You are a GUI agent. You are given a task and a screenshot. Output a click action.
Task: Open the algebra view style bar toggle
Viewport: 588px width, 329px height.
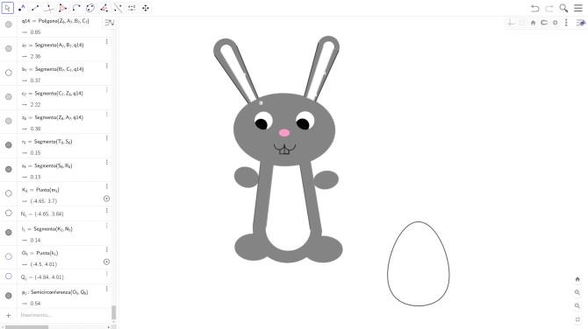[x=109, y=23]
